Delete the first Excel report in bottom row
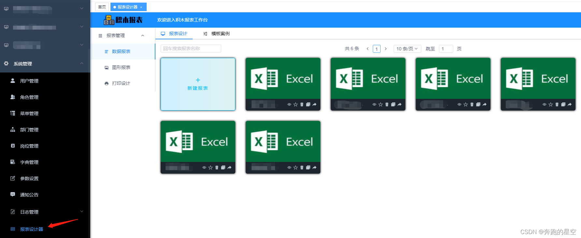 click(217, 167)
